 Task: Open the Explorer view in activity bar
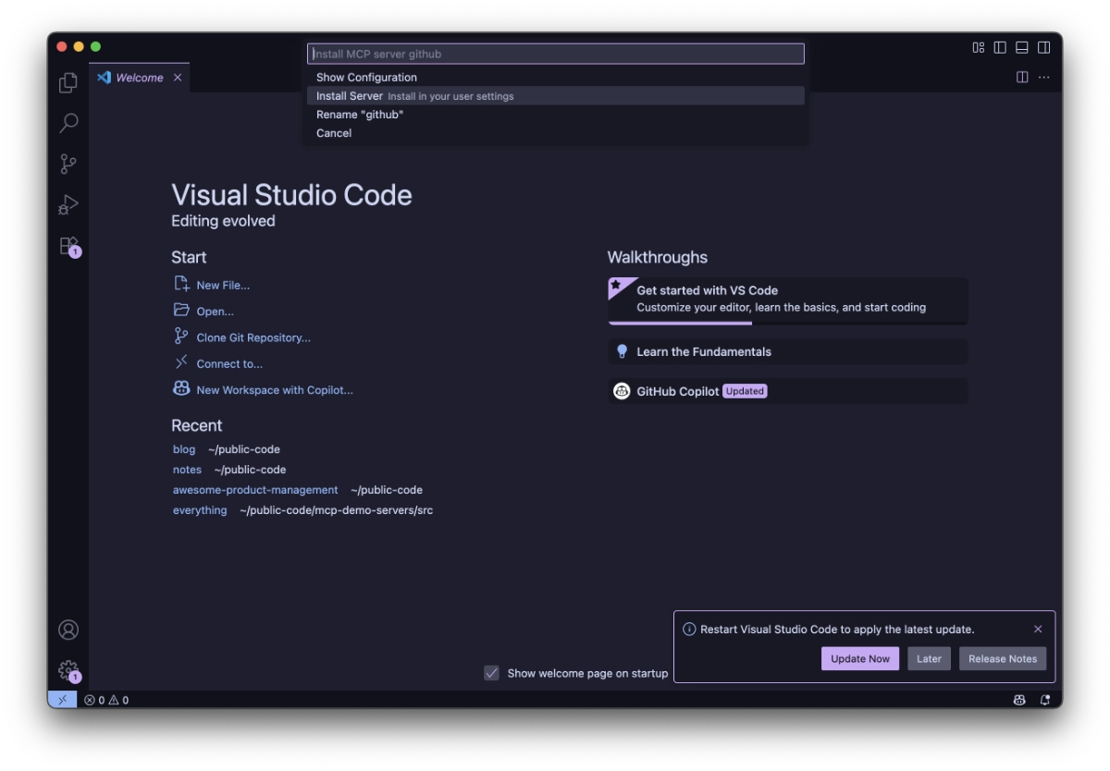tap(68, 83)
